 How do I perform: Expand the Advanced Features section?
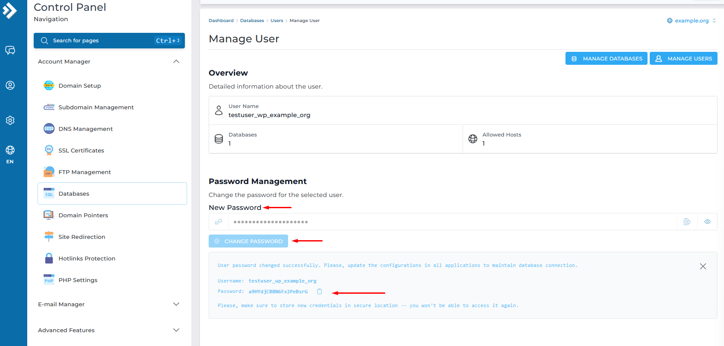176,330
